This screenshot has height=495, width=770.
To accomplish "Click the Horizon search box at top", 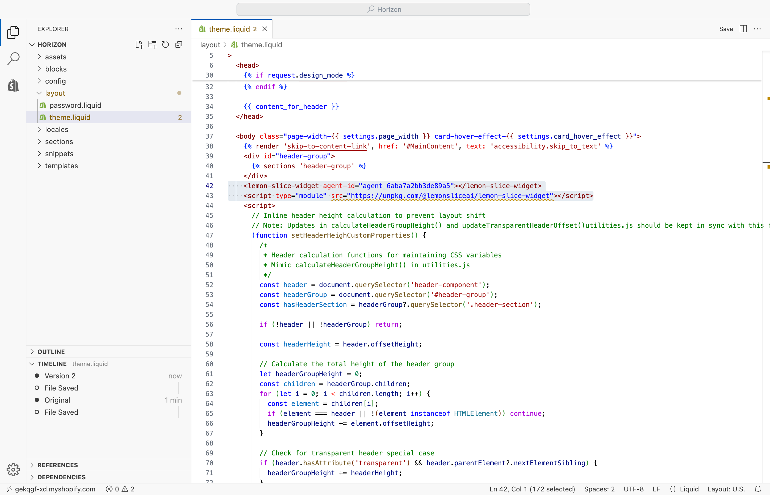I will (383, 10).
